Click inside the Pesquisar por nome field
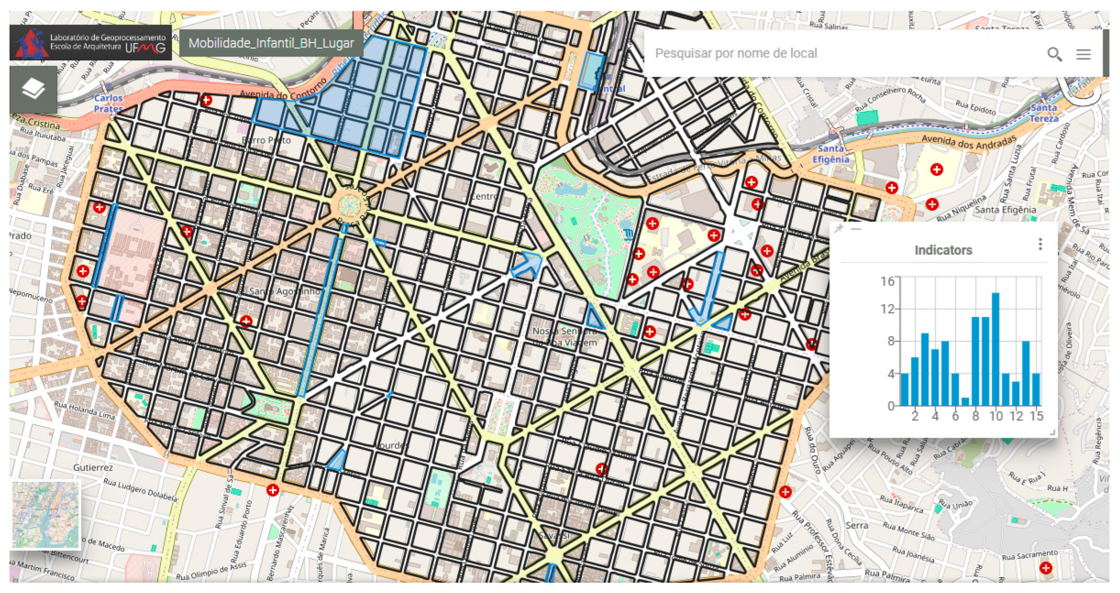Screen dimensions: 1120x593 click(x=783, y=53)
